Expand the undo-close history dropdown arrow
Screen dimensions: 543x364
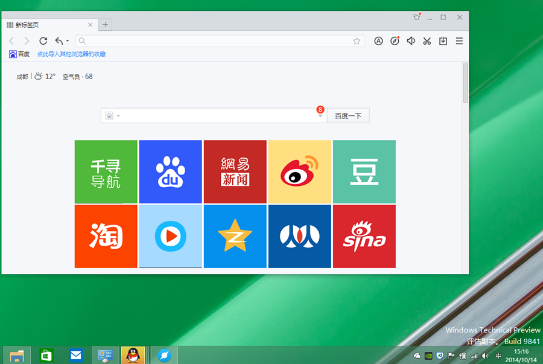(x=68, y=41)
